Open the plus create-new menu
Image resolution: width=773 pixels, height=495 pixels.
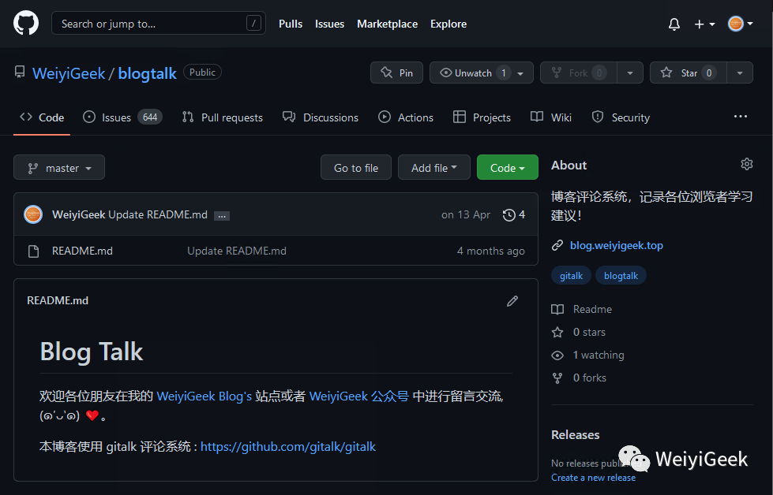click(x=704, y=24)
